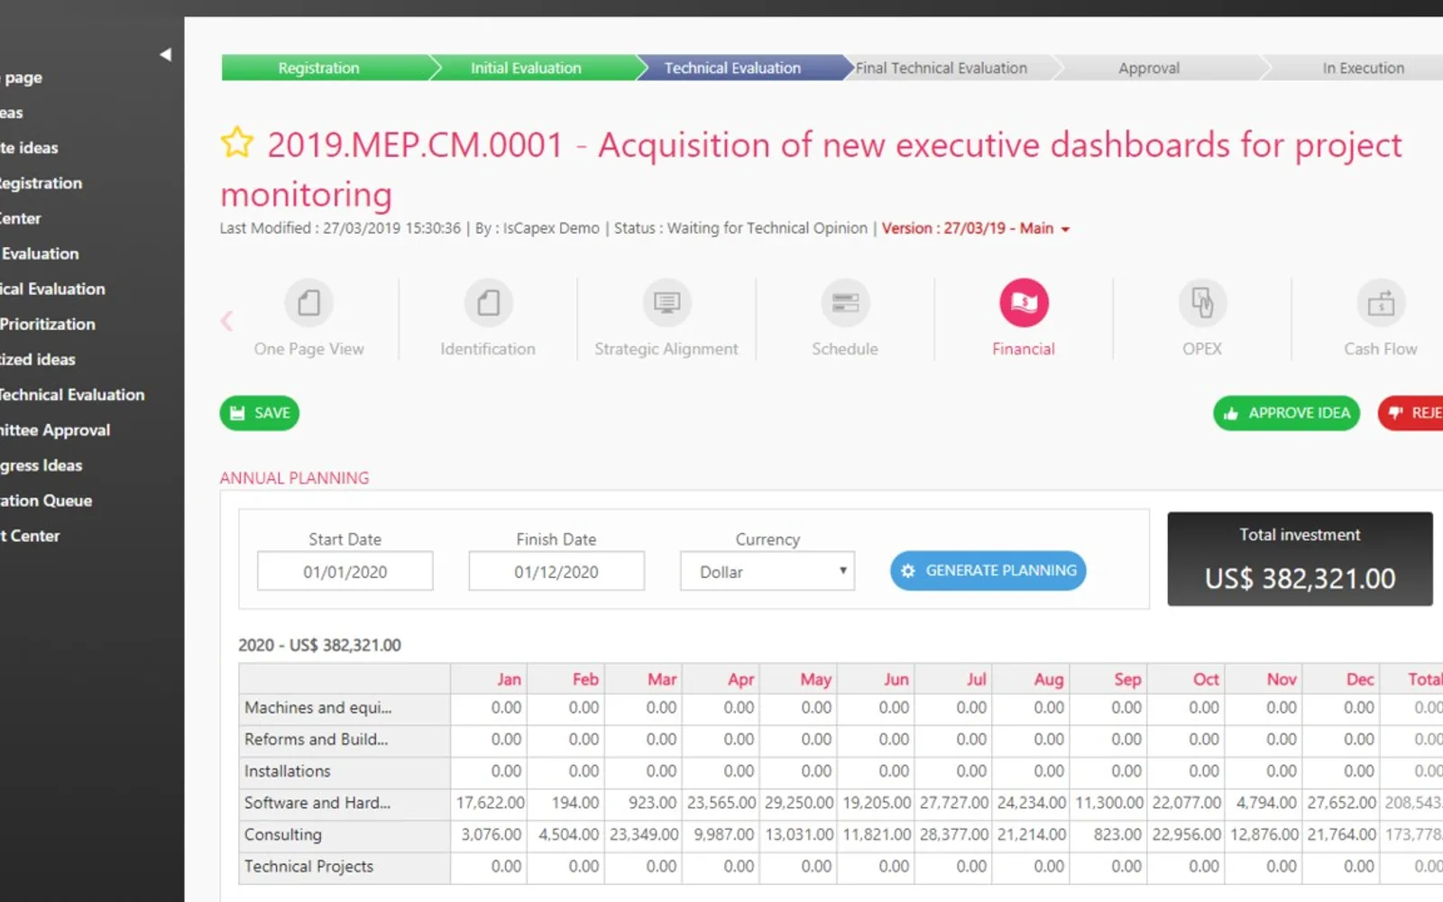Collapse the sidebar with the arrow icon
The width and height of the screenshot is (1443, 902).
[165, 54]
